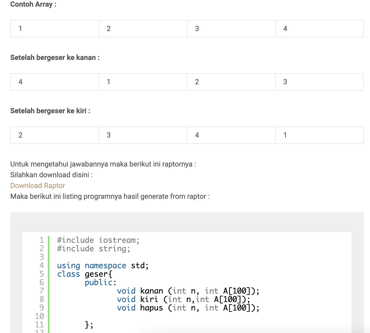Click the 'Silahkan download disini :' text

click(x=51, y=175)
